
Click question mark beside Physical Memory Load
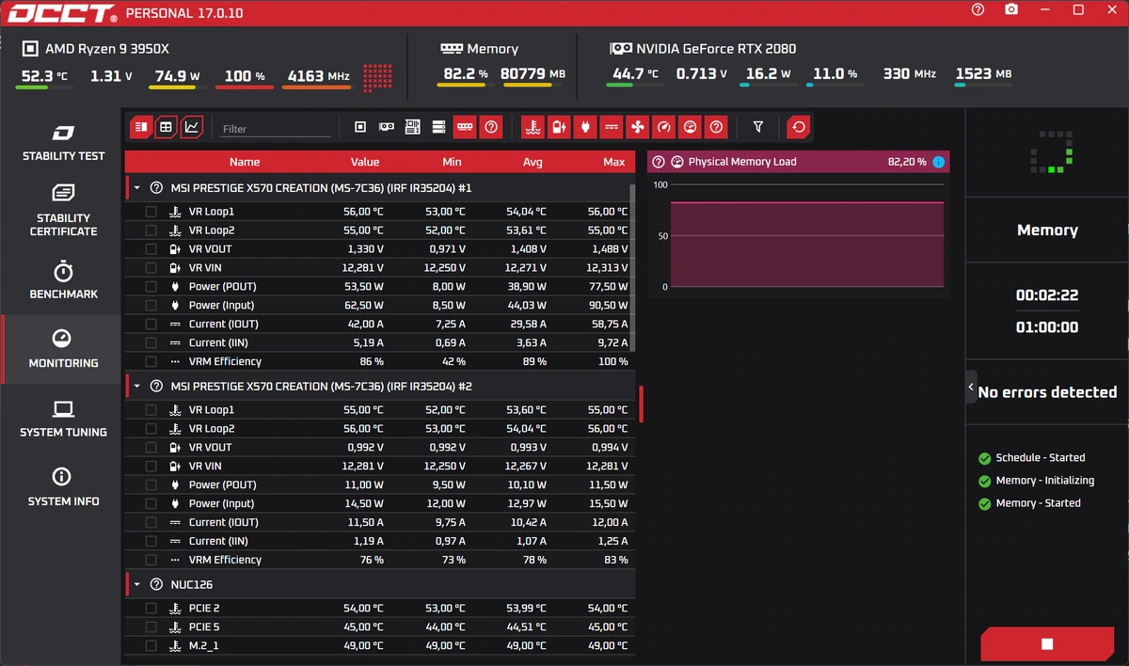point(659,162)
